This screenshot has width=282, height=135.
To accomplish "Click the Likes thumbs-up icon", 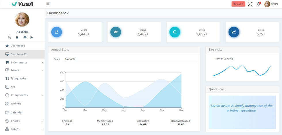I will pos(175,32).
